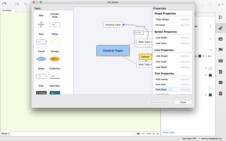The height and width of the screenshot is (141, 226).
Task: Open export icon dropdown arrow
Action: (x=223, y=4)
